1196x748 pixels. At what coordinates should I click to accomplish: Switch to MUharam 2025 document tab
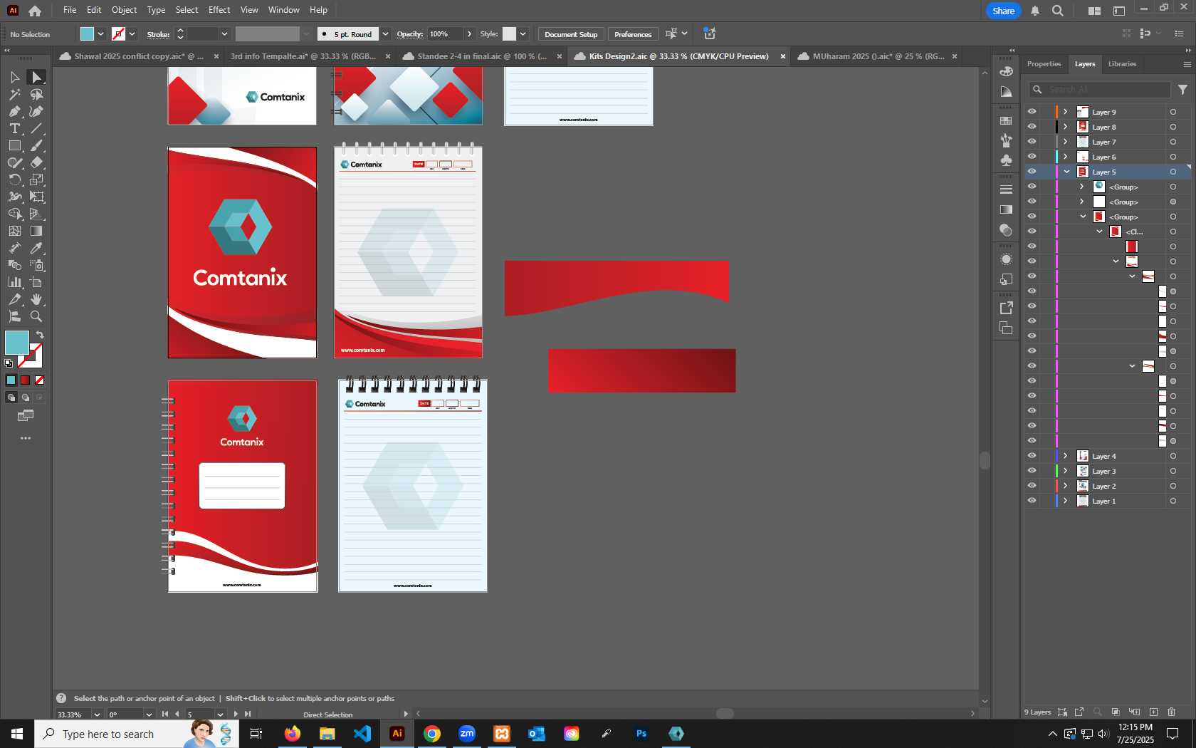point(878,56)
